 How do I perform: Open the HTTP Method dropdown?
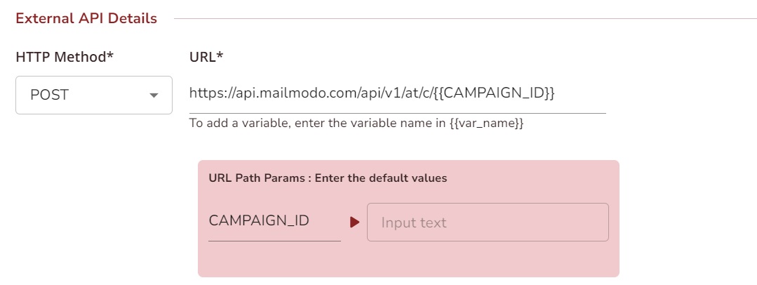pyautogui.click(x=93, y=95)
